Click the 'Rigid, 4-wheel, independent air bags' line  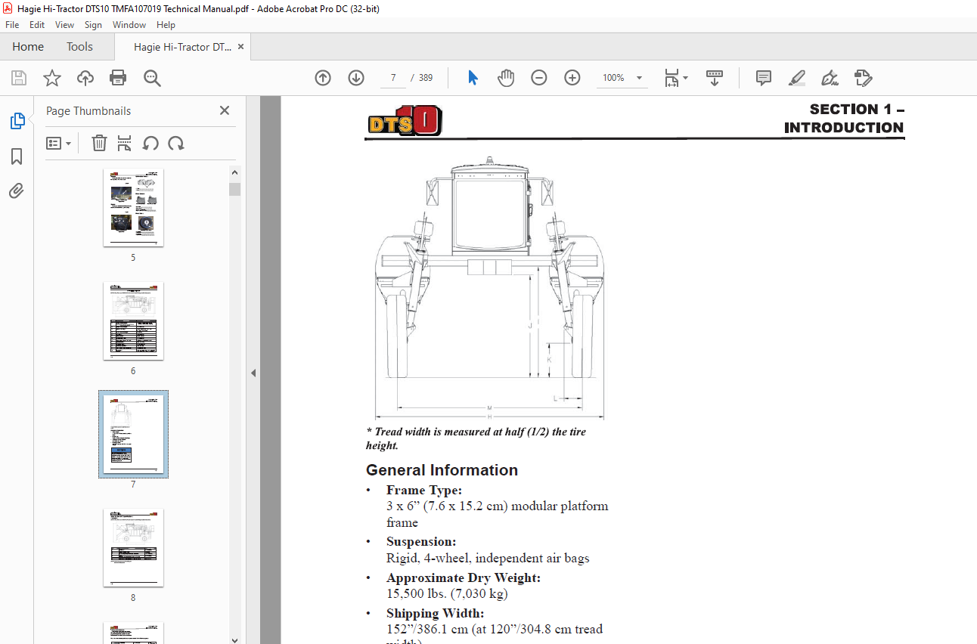coord(488,559)
